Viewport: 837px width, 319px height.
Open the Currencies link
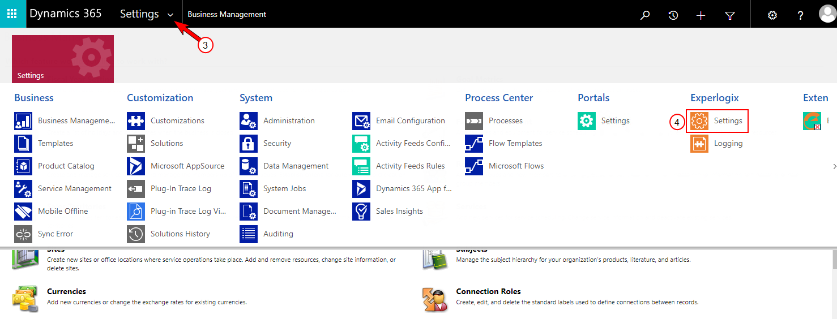click(66, 292)
